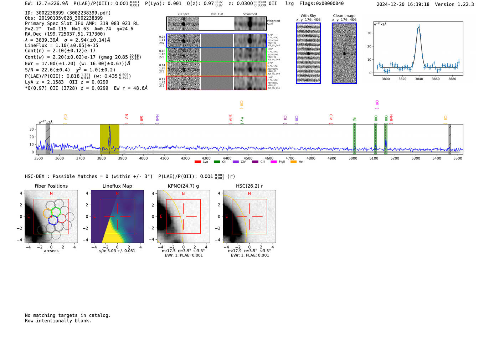
Task: Select the orange CII marker near 5440
Action: pos(446,120)
